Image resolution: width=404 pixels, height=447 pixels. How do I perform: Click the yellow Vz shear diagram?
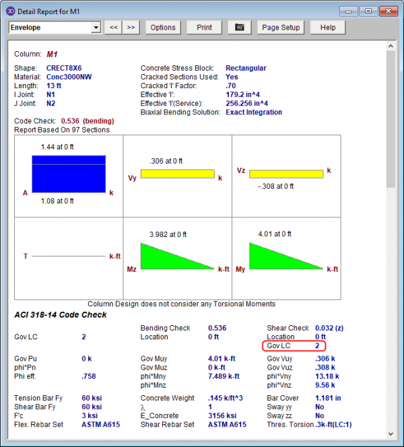(x=286, y=174)
